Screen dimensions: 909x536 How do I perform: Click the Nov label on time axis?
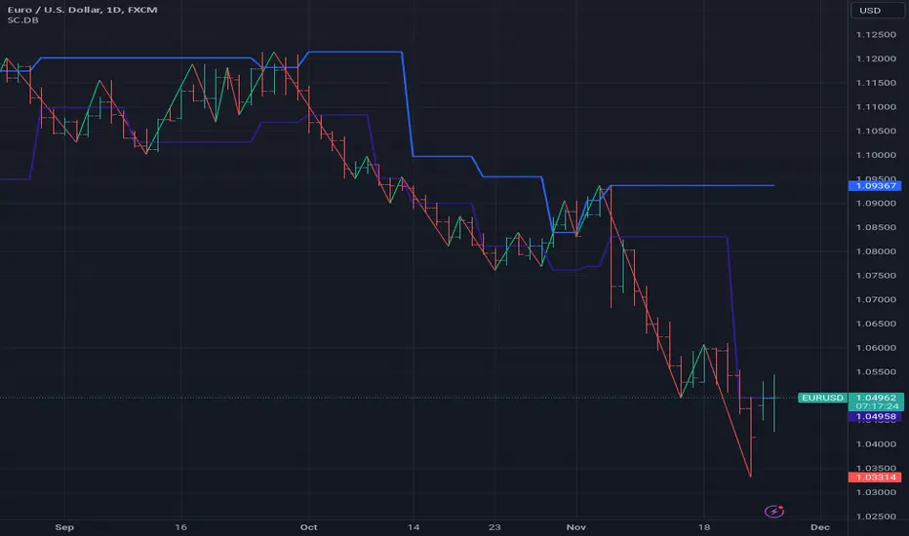point(576,527)
